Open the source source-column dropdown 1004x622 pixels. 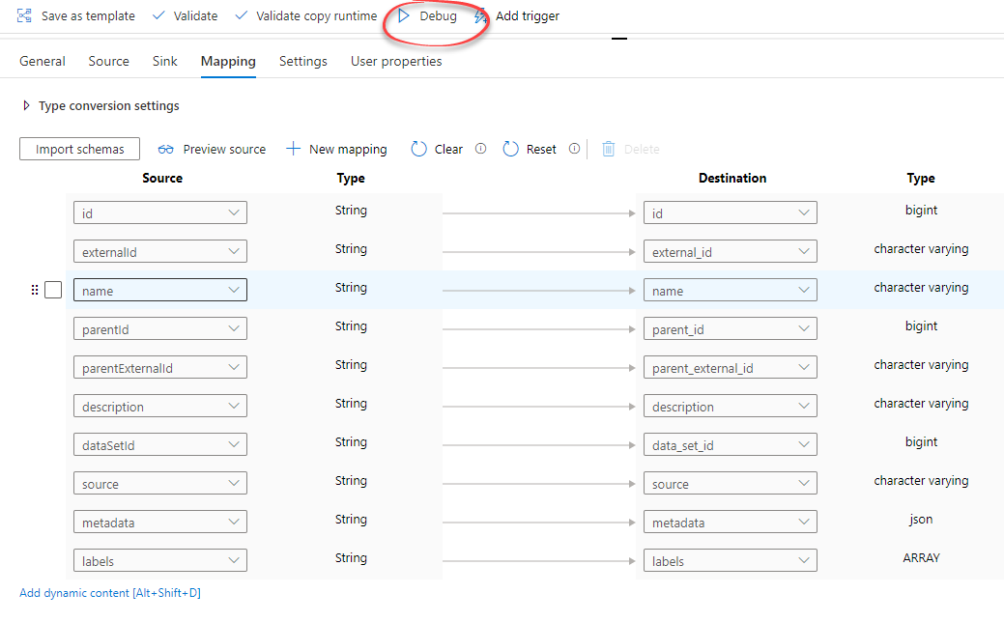point(160,483)
